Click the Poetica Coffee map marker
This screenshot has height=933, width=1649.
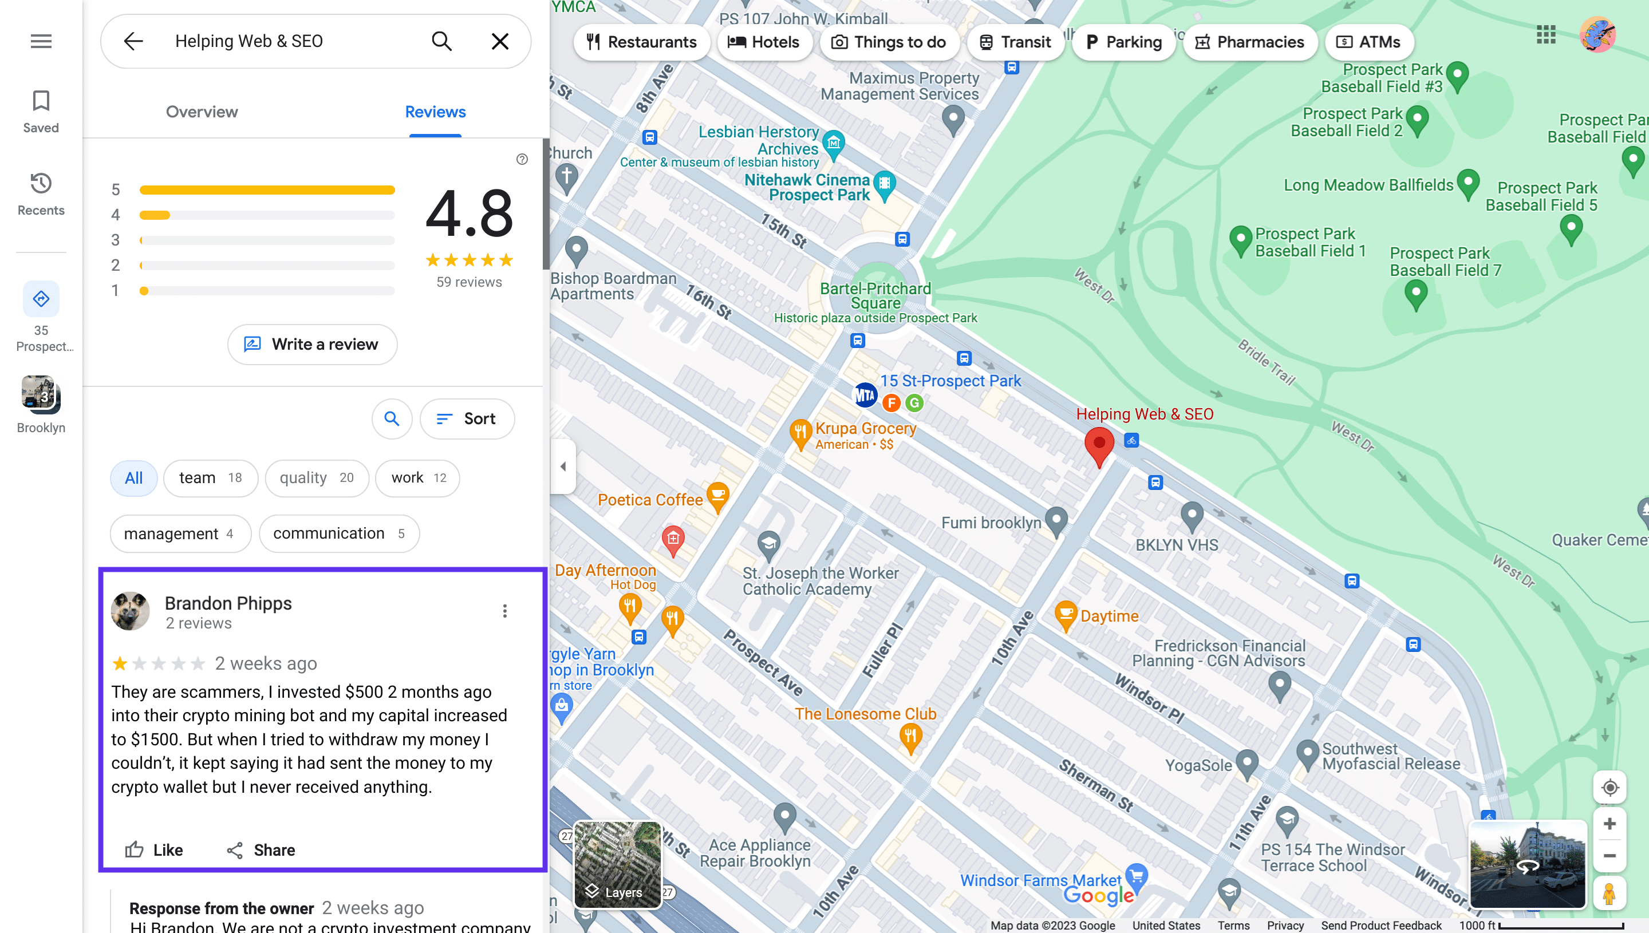click(718, 498)
